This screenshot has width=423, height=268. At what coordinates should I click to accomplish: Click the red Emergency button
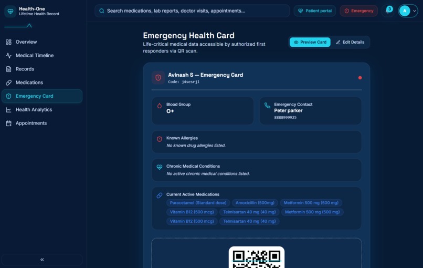pyautogui.click(x=359, y=11)
